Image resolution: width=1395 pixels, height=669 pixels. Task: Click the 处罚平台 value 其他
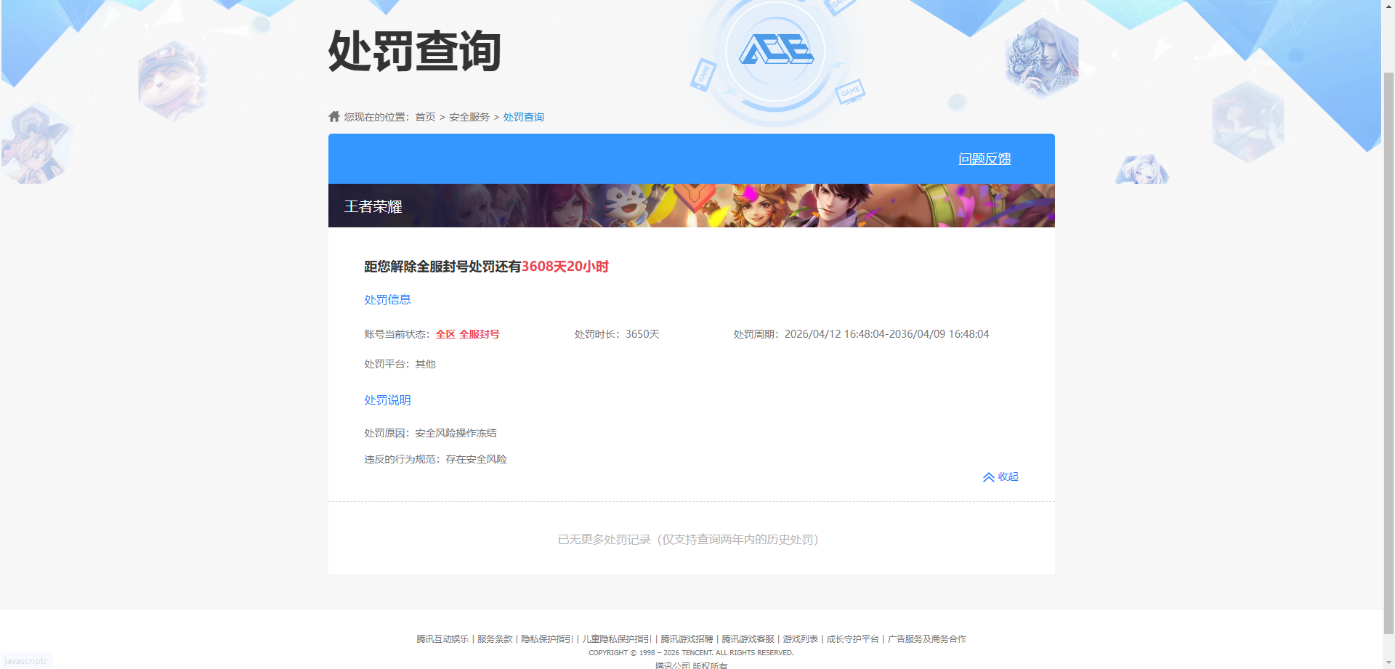(425, 364)
